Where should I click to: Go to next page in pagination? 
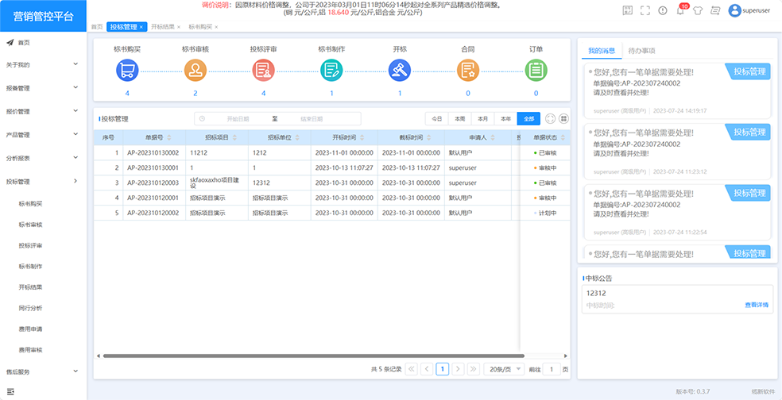pyautogui.click(x=458, y=369)
